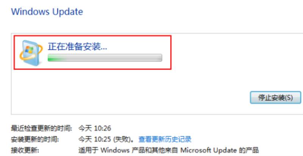The width and height of the screenshot is (303, 156).
Task: Click the 安装更新的时间 label
Action: 35,139
